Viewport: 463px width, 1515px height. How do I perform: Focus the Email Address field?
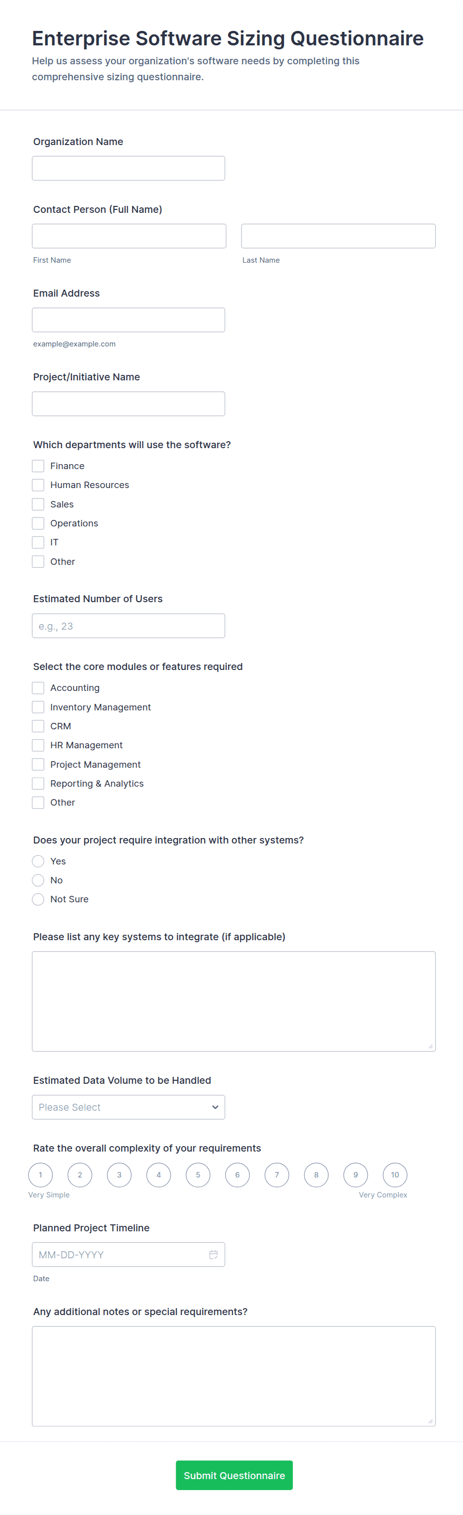point(128,320)
